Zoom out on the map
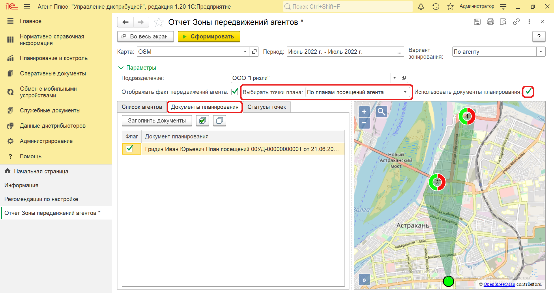The image size is (554, 293). (x=364, y=123)
